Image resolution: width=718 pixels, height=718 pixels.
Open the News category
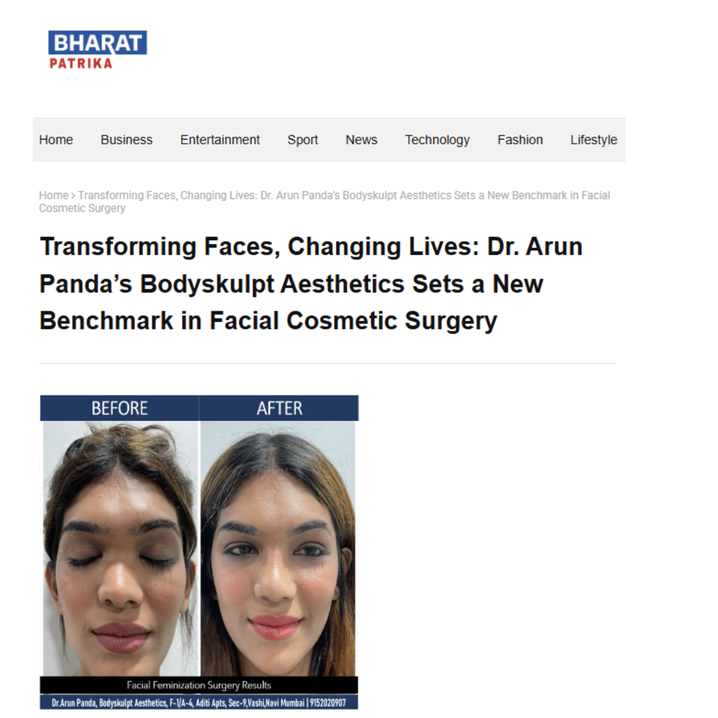coord(361,140)
